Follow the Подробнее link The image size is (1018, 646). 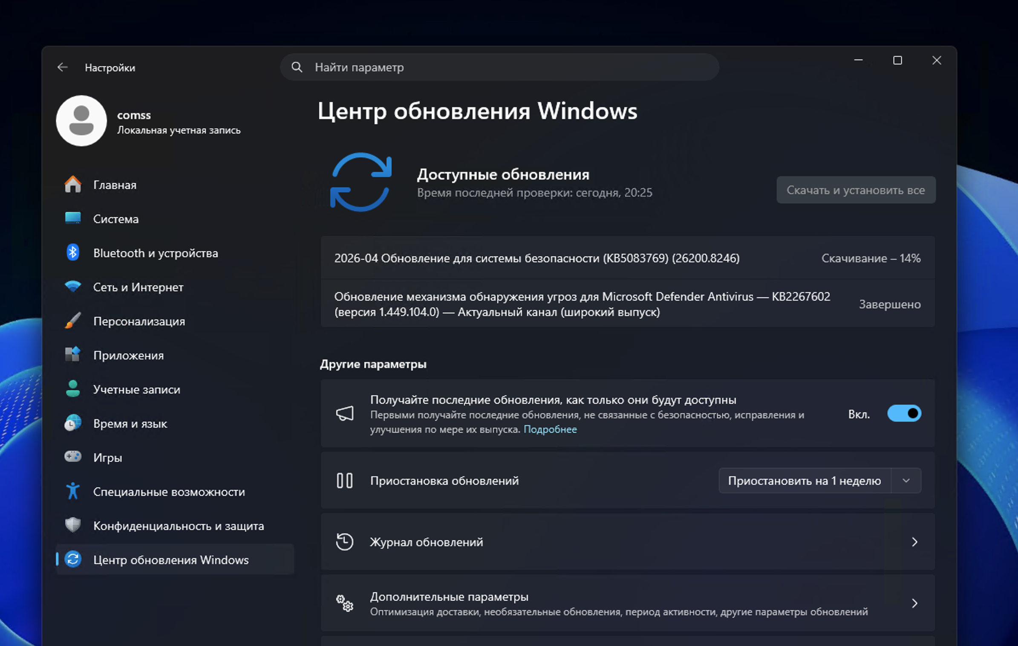click(550, 429)
